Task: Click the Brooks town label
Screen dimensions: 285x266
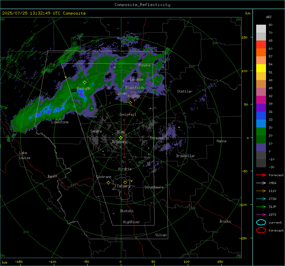Action: 225,221
